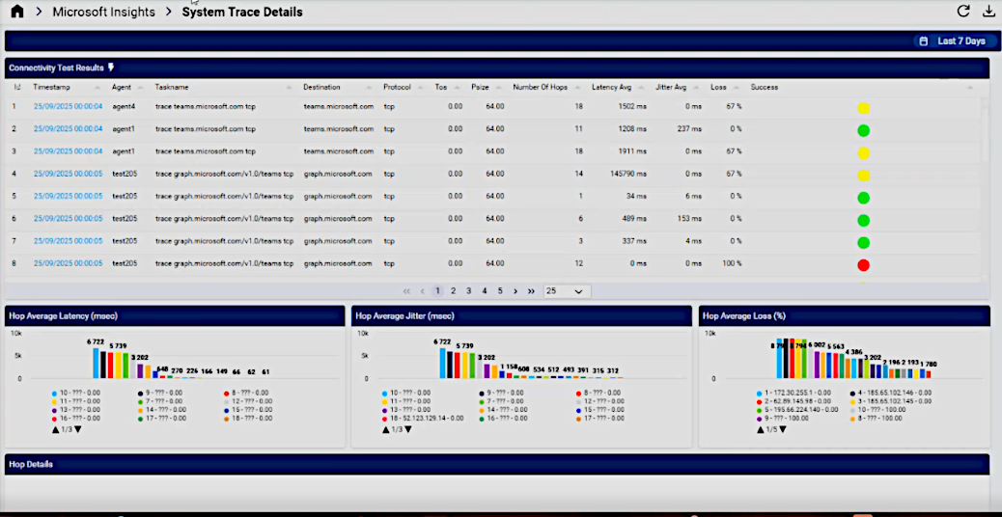This screenshot has width=1002, height=517.
Task: Show next legend page in Hop Average Jitter
Action: [x=408, y=429]
